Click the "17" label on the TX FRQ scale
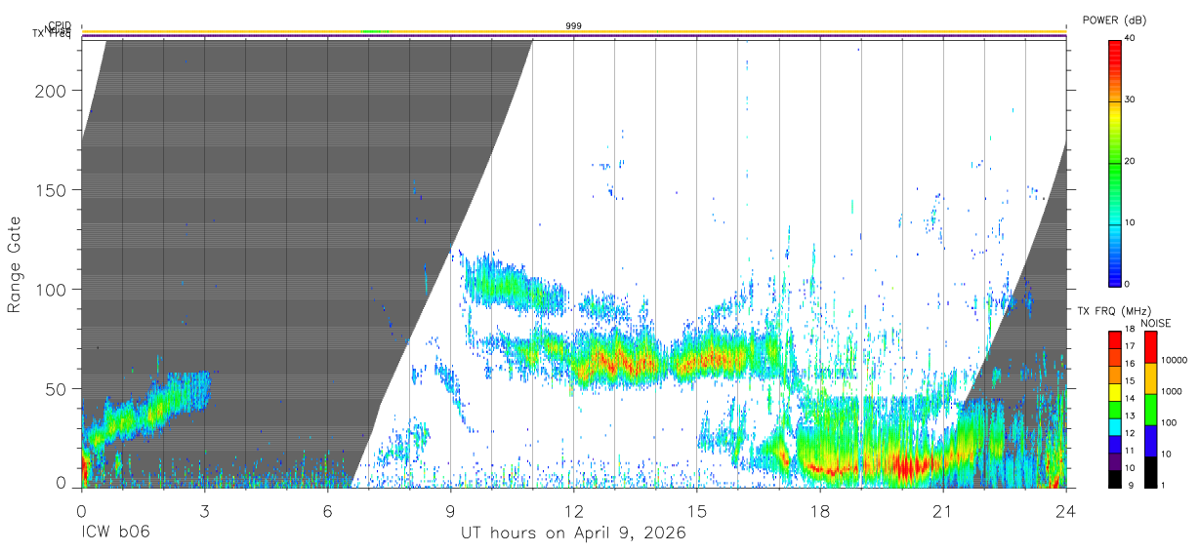Image resolution: width=1199 pixels, height=553 pixels. tap(1131, 346)
